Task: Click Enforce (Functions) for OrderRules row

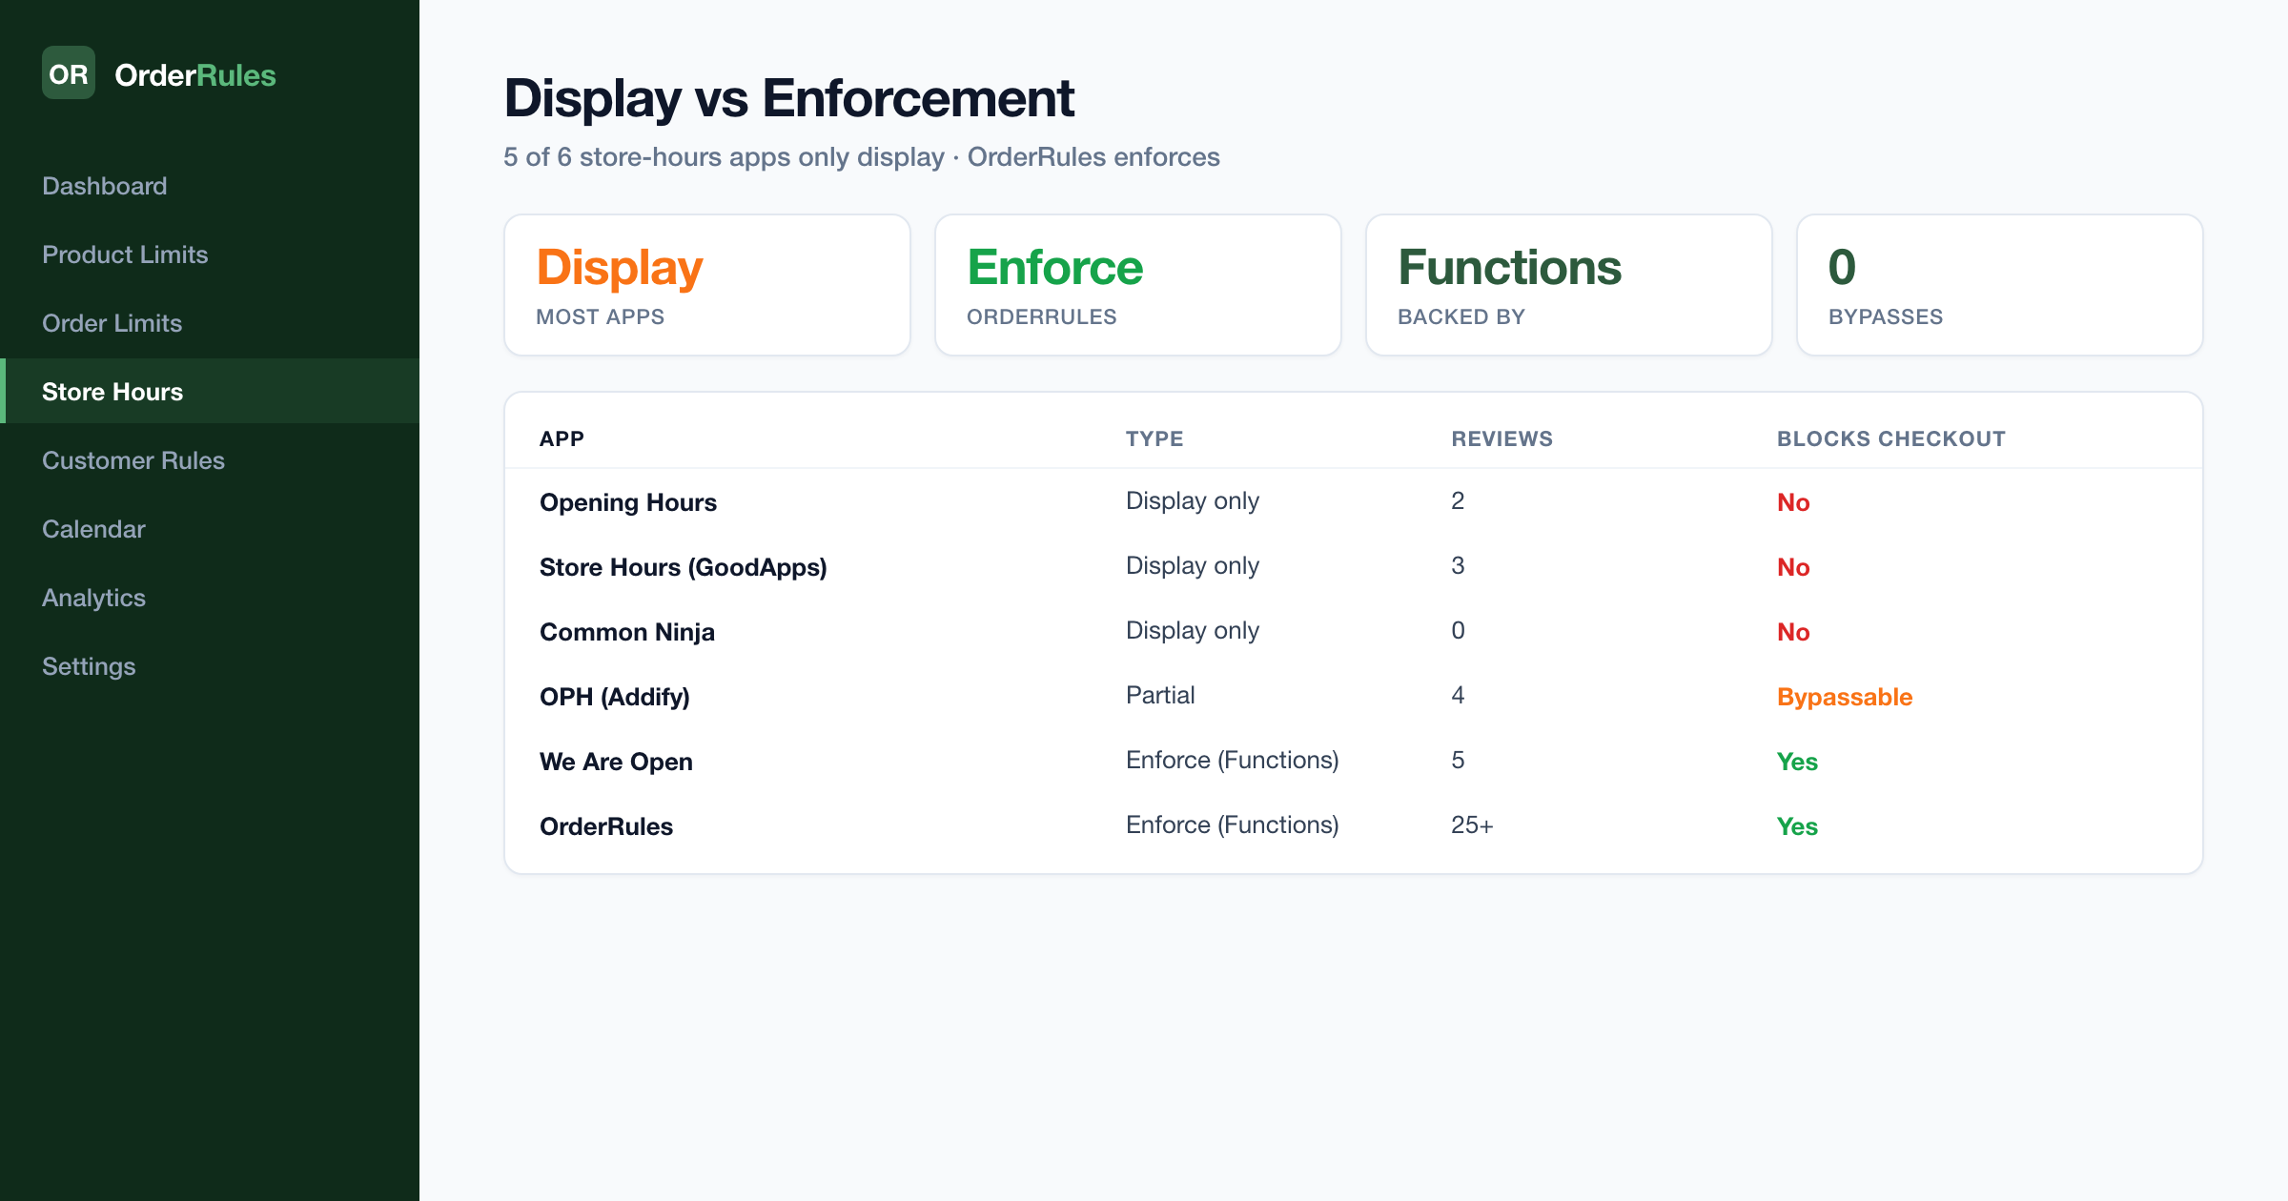Action: pyautogui.click(x=1233, y=824)
